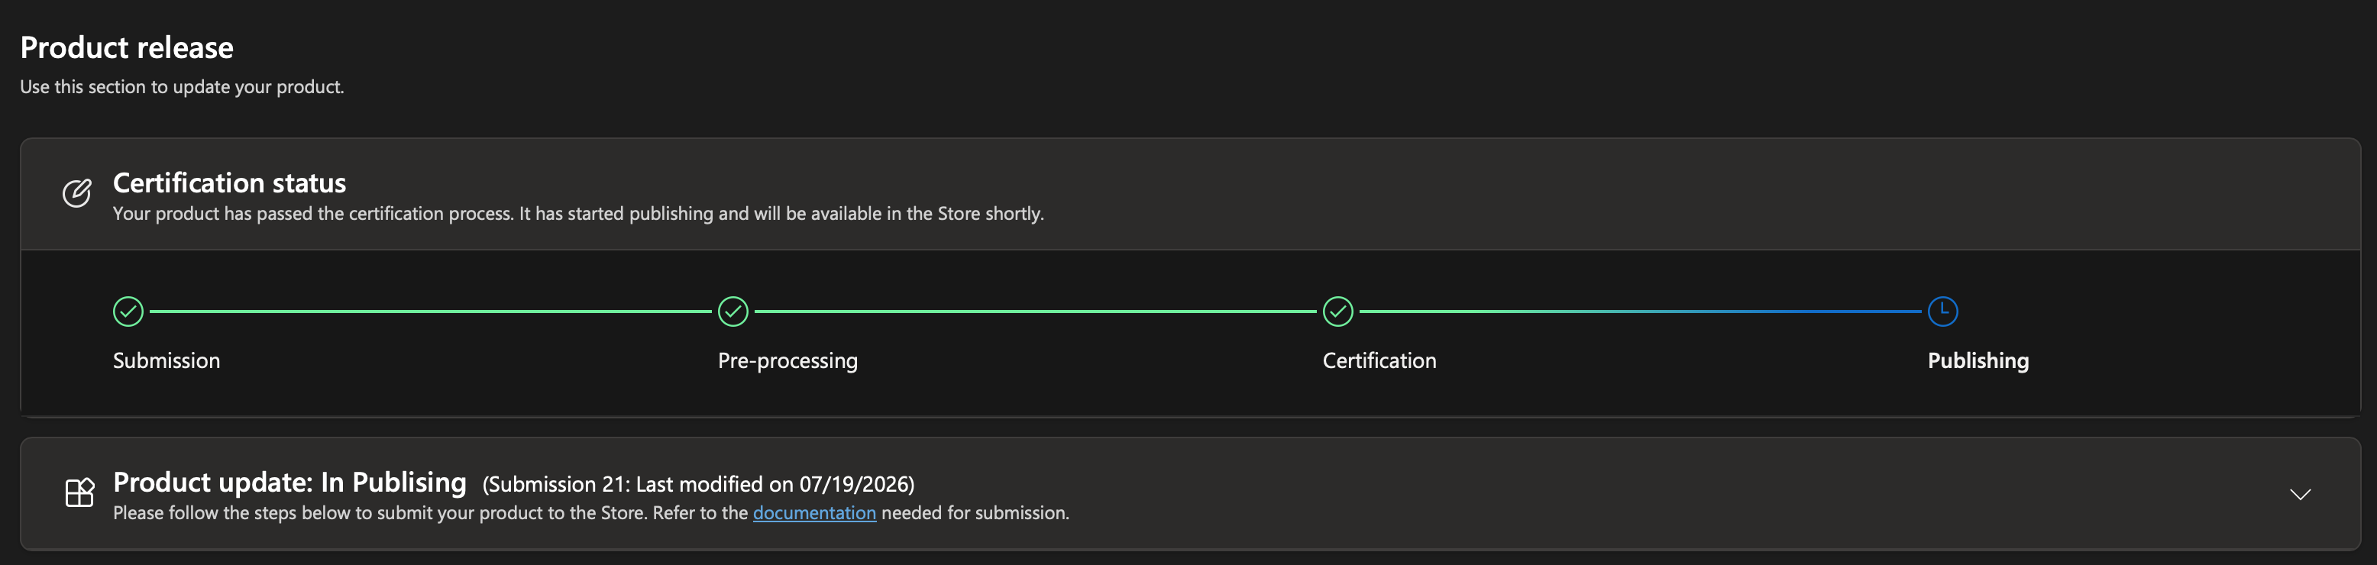Screen dimensions: 2377x565
Task: Click the certification passed message text
Action: (x=577, y=214)
